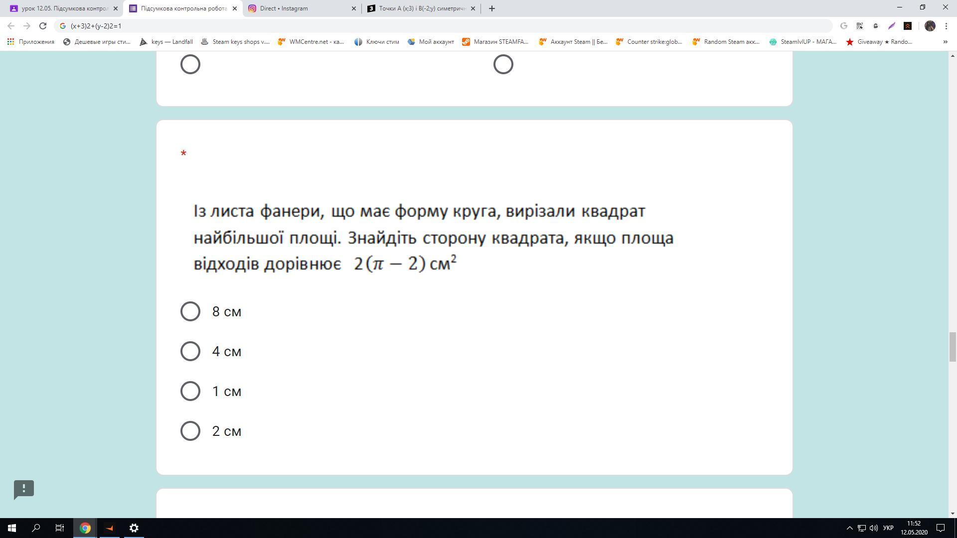Image resolution: width=957 pixels, height=538 pixels.
Task: Open Settings gear in taskbar
Action: 134,528
